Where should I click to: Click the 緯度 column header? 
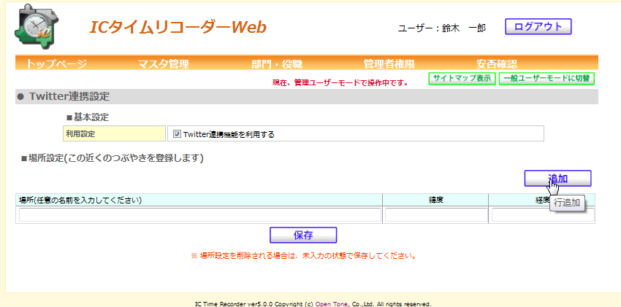(435, 200)
